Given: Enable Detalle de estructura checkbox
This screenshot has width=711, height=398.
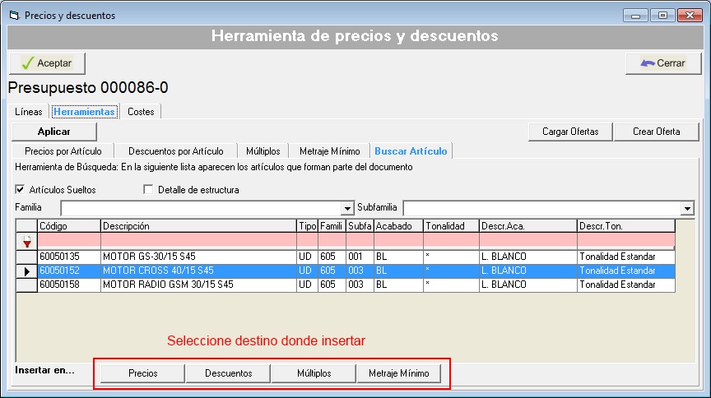Looking at the screenshot, I should click(x=148, y=190).
